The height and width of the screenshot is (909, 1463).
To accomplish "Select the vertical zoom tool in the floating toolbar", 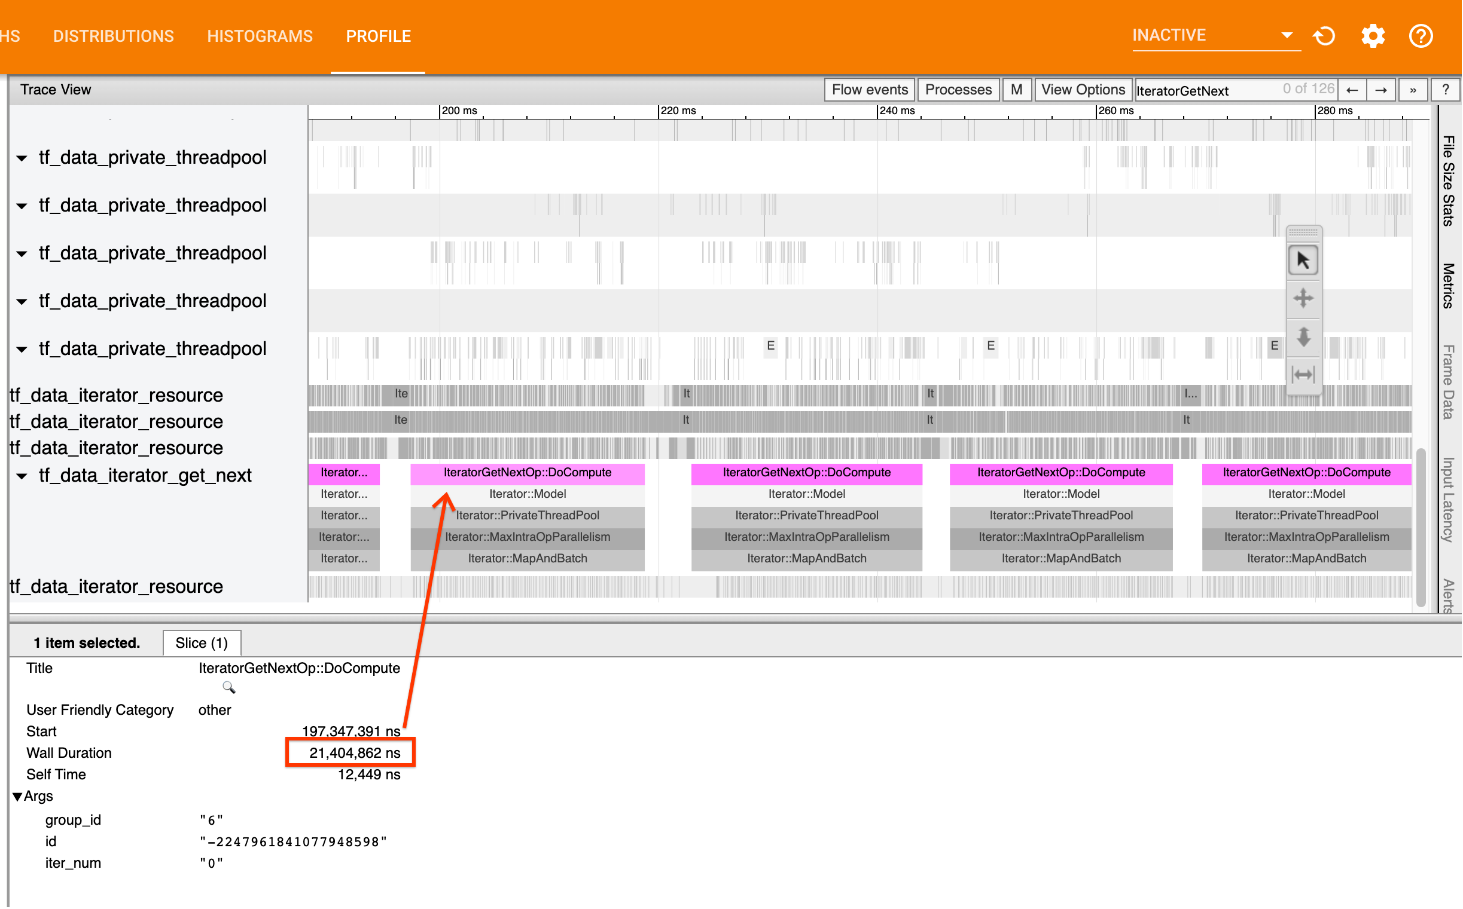I will pos(1303,337).
